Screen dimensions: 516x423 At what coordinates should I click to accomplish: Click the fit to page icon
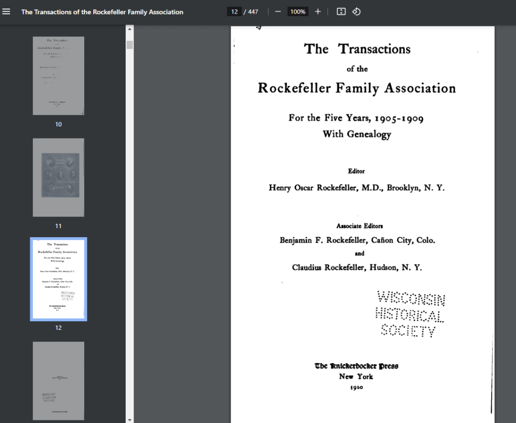click(x=341, y=12)
